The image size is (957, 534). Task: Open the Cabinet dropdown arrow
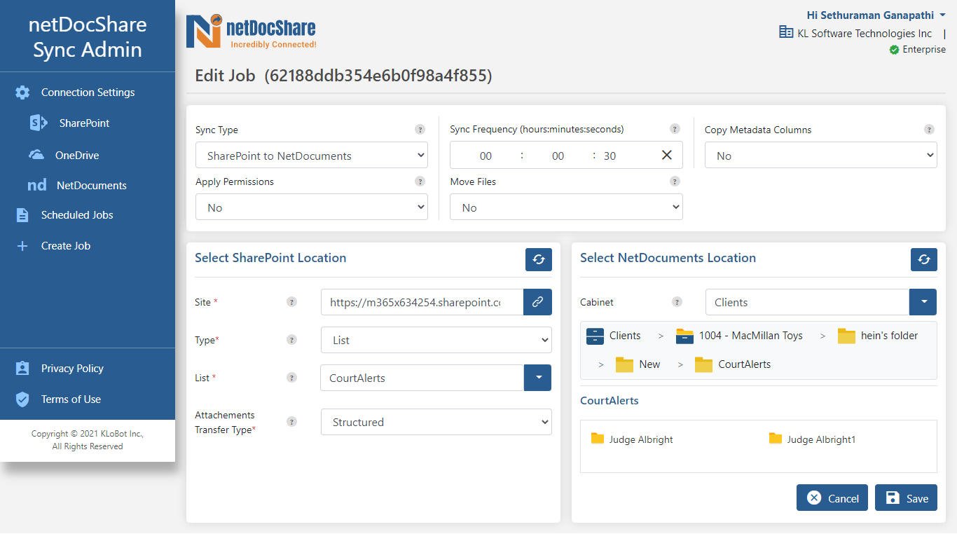(x=923, y=302)
